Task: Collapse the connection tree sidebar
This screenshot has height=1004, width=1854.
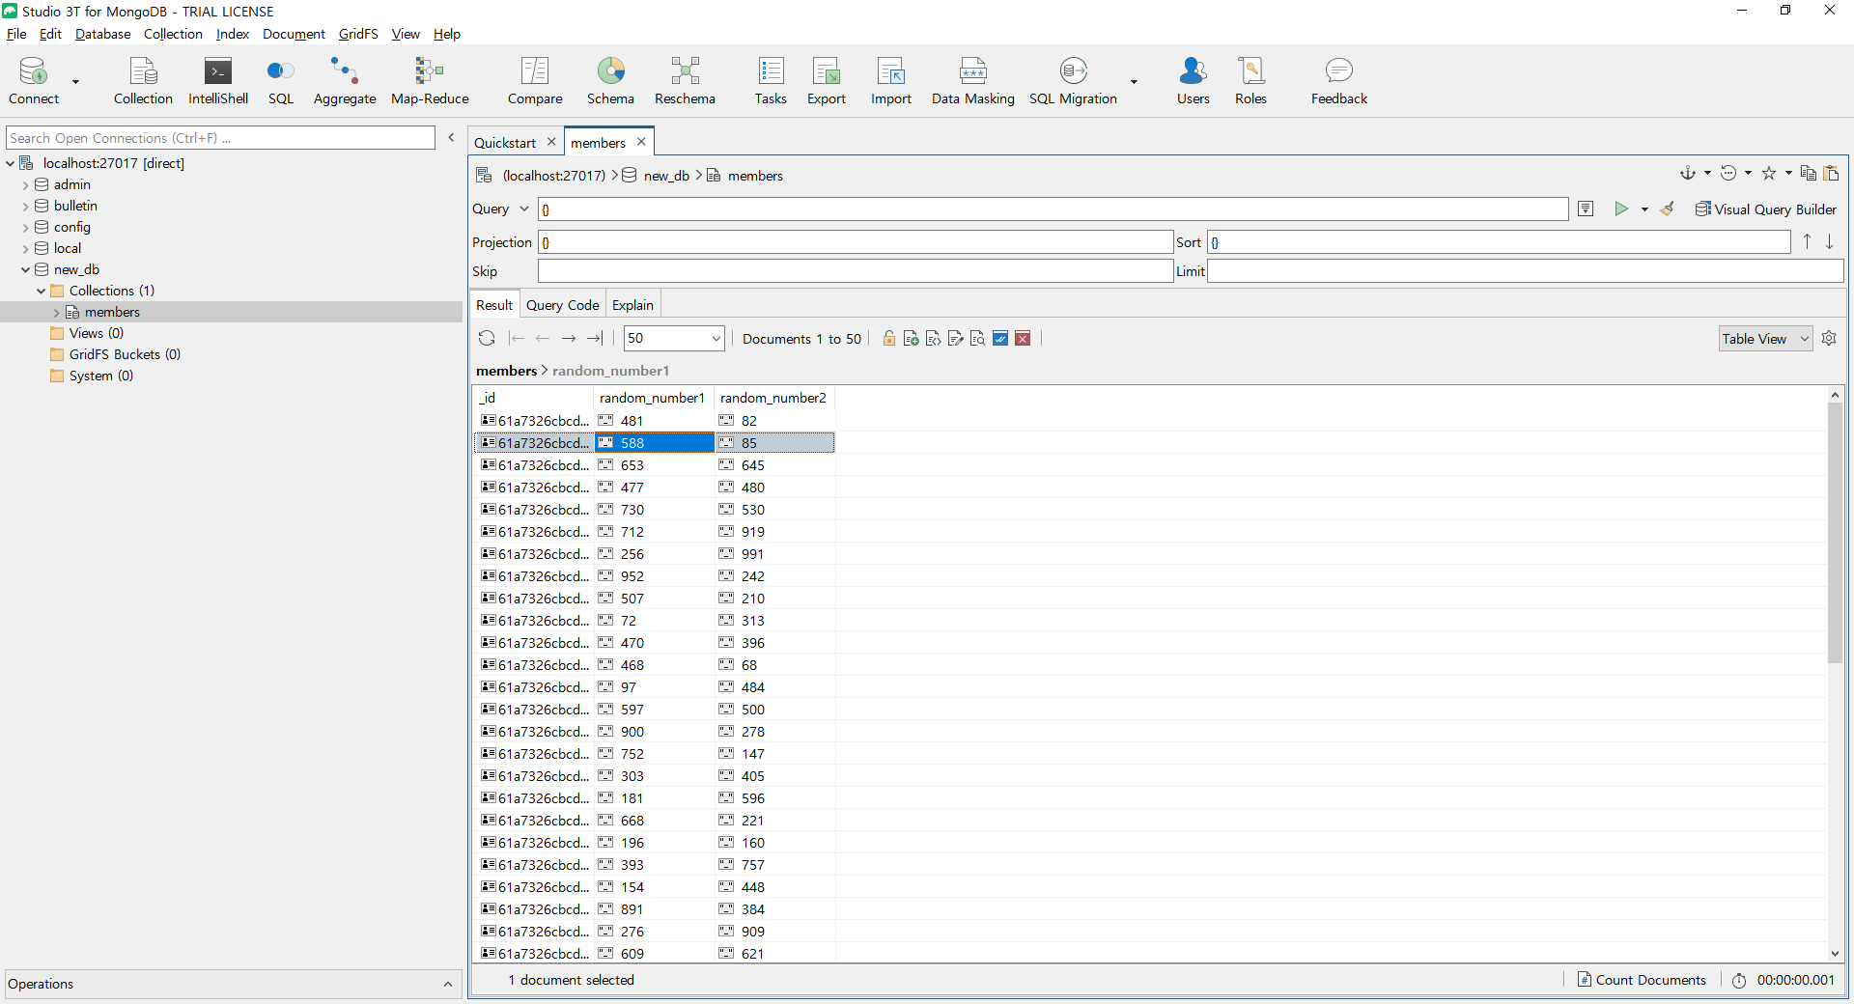Action: click(x=451, y=138)
